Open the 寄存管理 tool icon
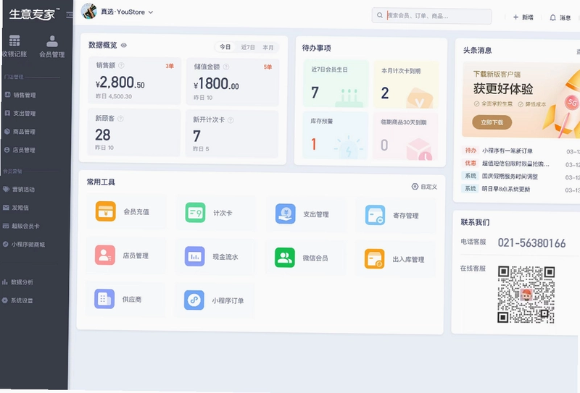This screenshot has height=393, width=580. click(x=375, y=215)
